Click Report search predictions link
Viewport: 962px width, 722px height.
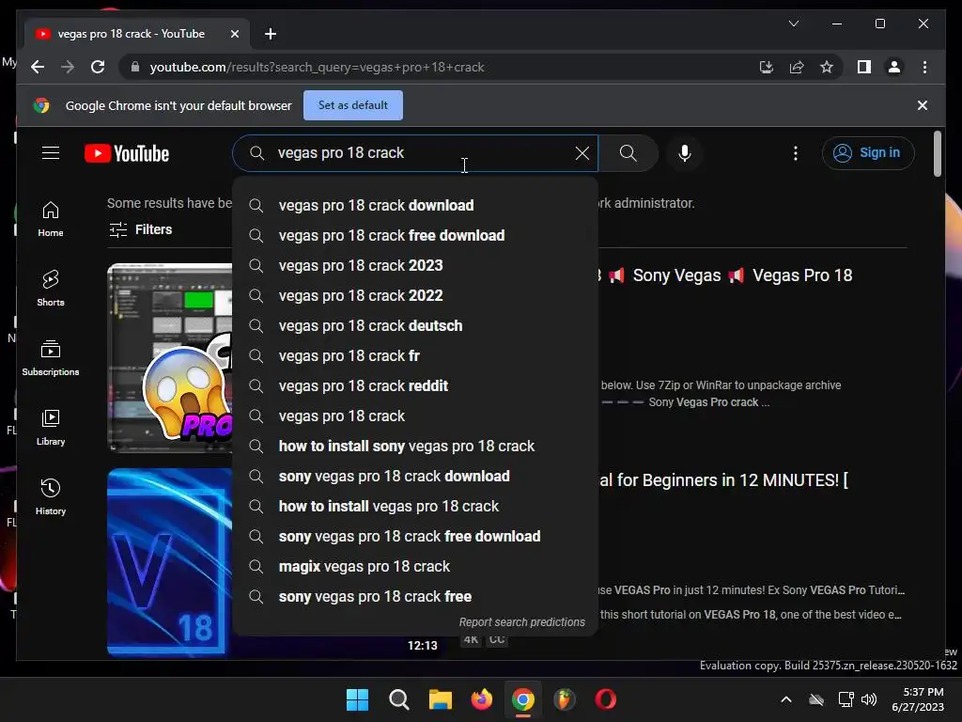pos(521,622)
